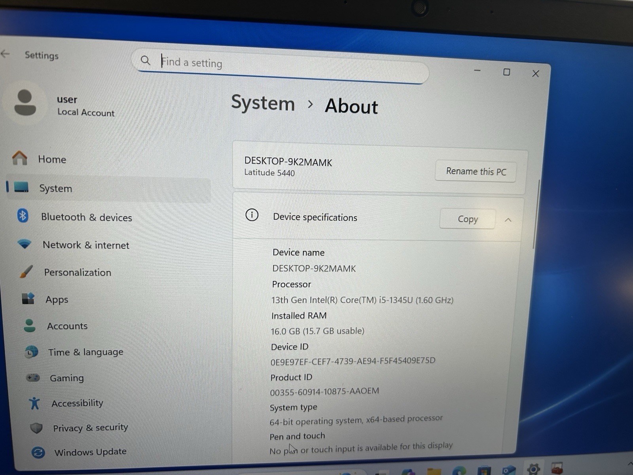This screenshot has width=633, height=475.
Task: Open Microsoft Store from the taskbar
Action: 484,471
